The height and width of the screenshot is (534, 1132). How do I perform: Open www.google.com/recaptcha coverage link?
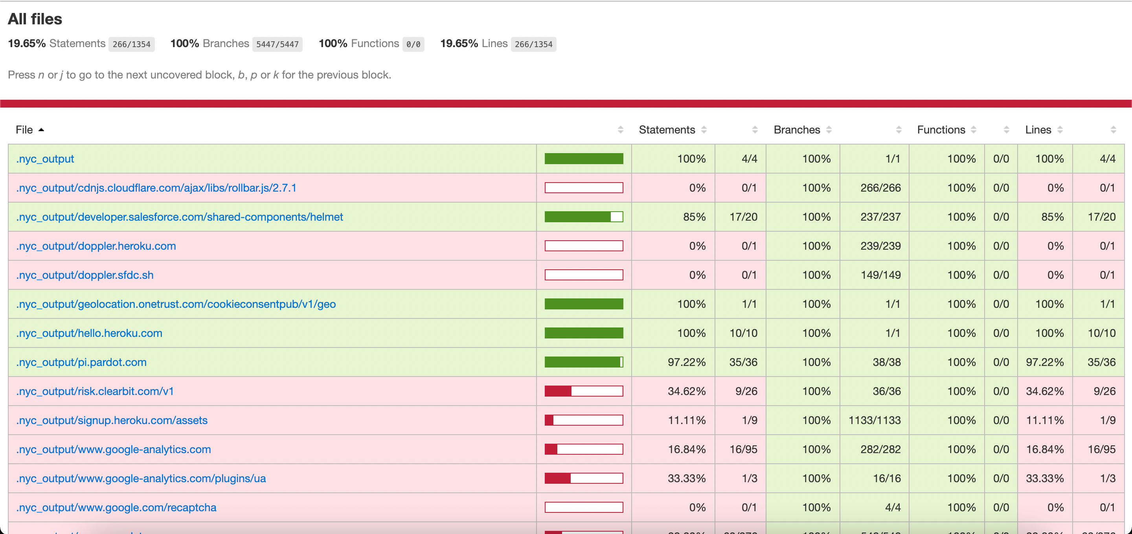[116, 507]
